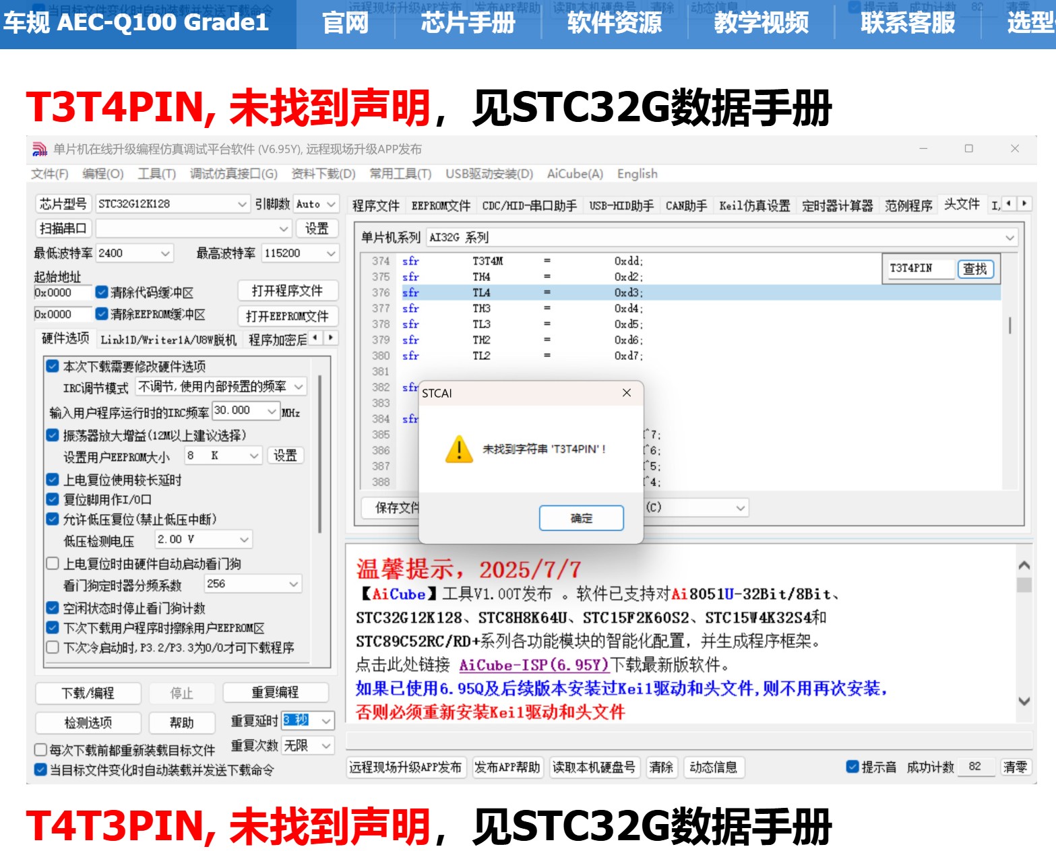The width and height of the screenshot is (1056, 851).
Task: Enable 每次下载前都重新装载目标文件 checkbox
Action: tap(40, 750)
